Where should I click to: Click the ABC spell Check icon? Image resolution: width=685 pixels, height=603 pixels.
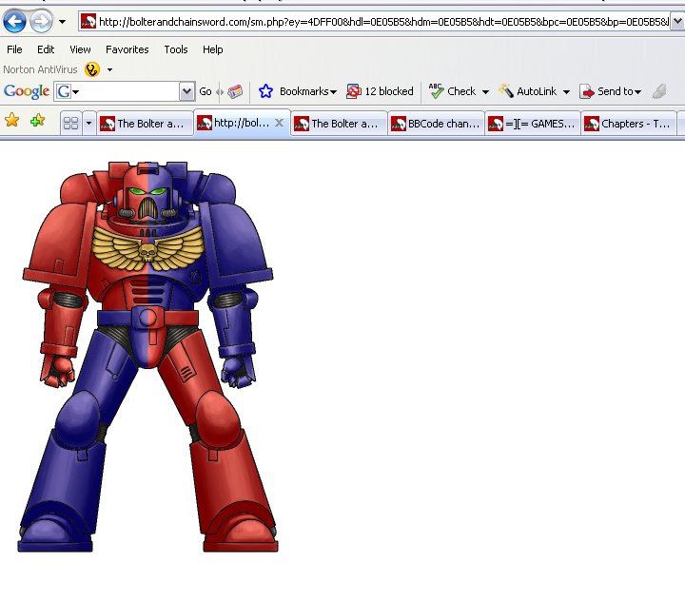[x=436, y=90]
